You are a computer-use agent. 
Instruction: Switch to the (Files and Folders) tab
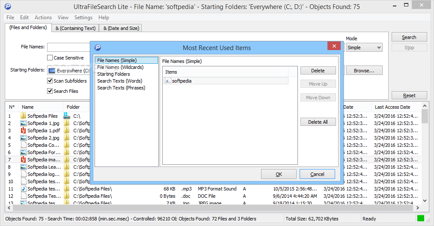28,27
